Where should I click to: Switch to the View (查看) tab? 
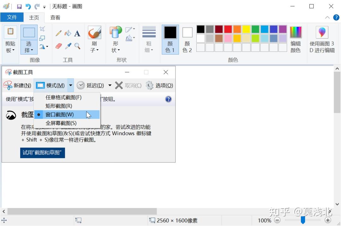pyautogui.click(x=55, y=18)
